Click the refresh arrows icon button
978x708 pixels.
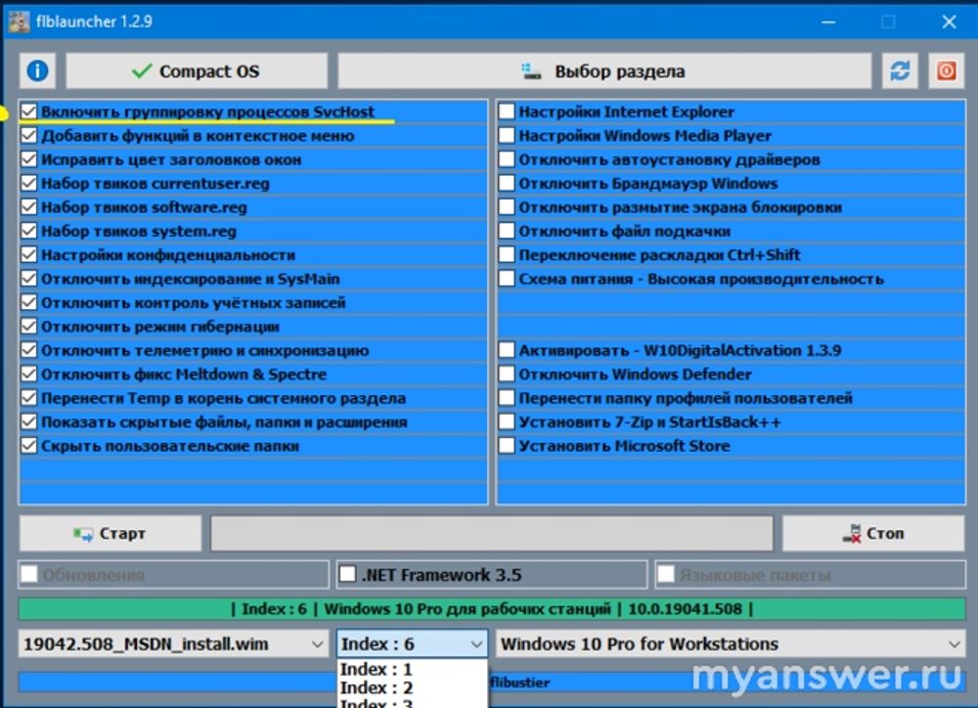[x=899, y=71]
